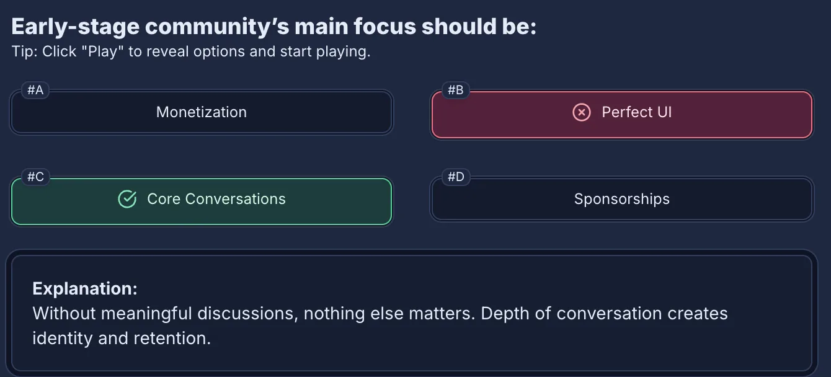Screen dimensions: 831x377
Task: Click the circle around the error cross icon
Action: click(581, 112)
